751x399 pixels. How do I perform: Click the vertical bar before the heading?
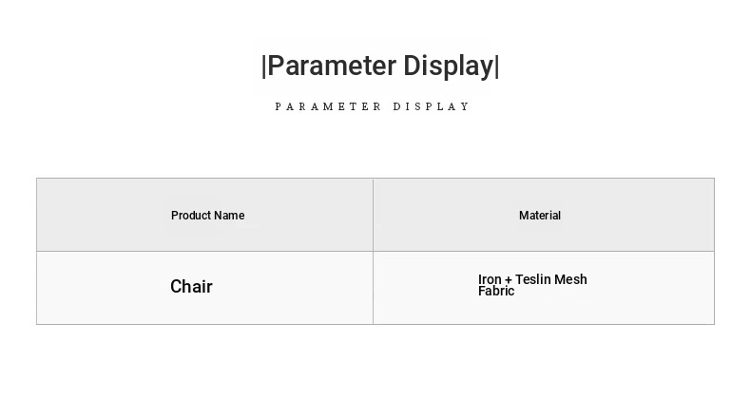pyautogui.click(x=263, y=66)
